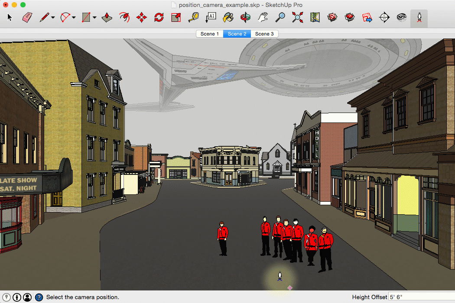Activate the Rotate tool
Screen dimensions: 455x303
(159, 17)
